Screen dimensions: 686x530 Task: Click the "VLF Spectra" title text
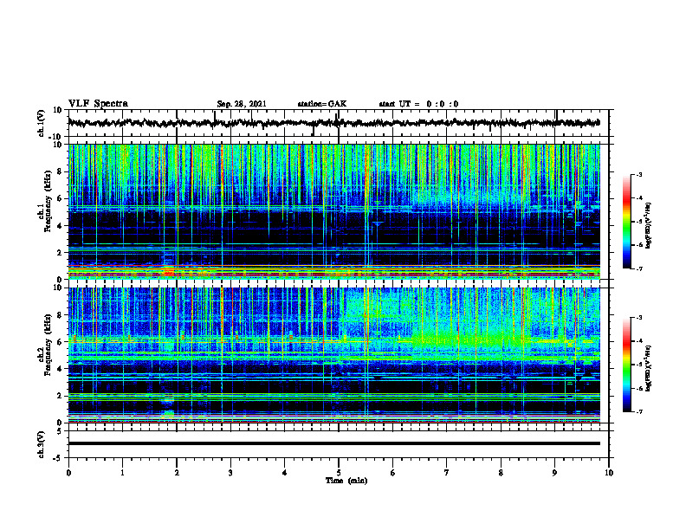98,104
